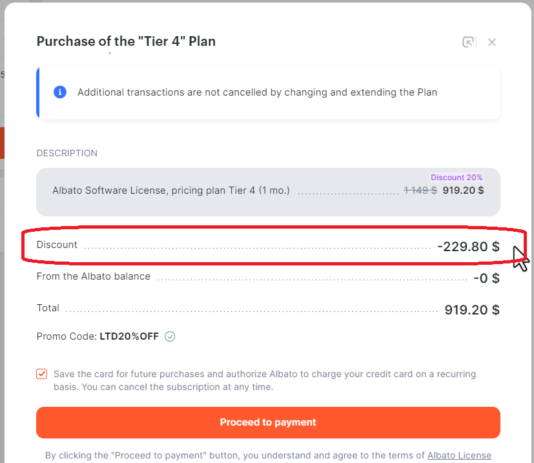Click the crossed-out 1 149 $ price
The image size is (534, 463).
(x=420, y=190)
